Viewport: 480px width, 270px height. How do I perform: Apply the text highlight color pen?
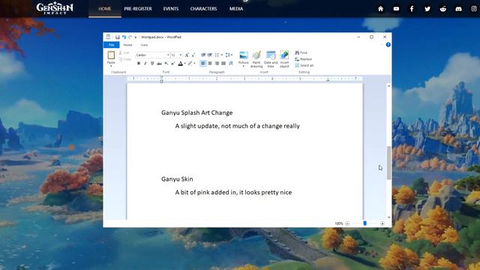tap(190, 63)
